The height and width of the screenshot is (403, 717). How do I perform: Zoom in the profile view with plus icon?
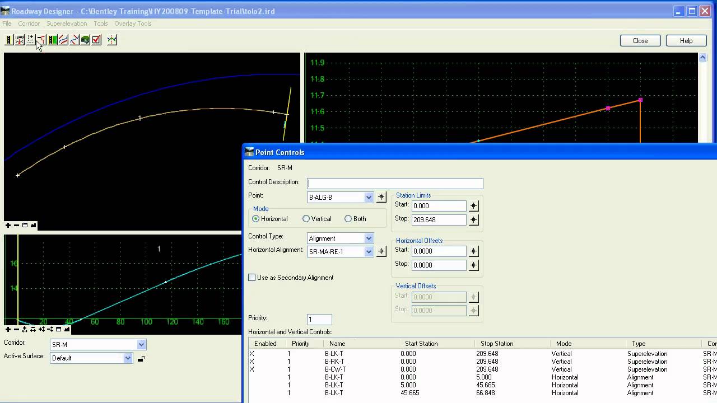pos(8,329)
